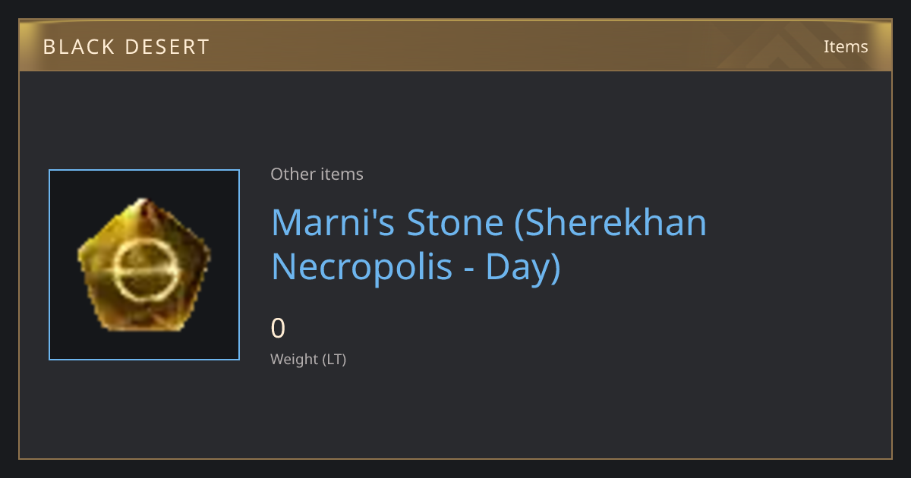The height and width of the screenshot is (478, 911).
Task: Open the Items section label in the header
Action: pos(846,46)
